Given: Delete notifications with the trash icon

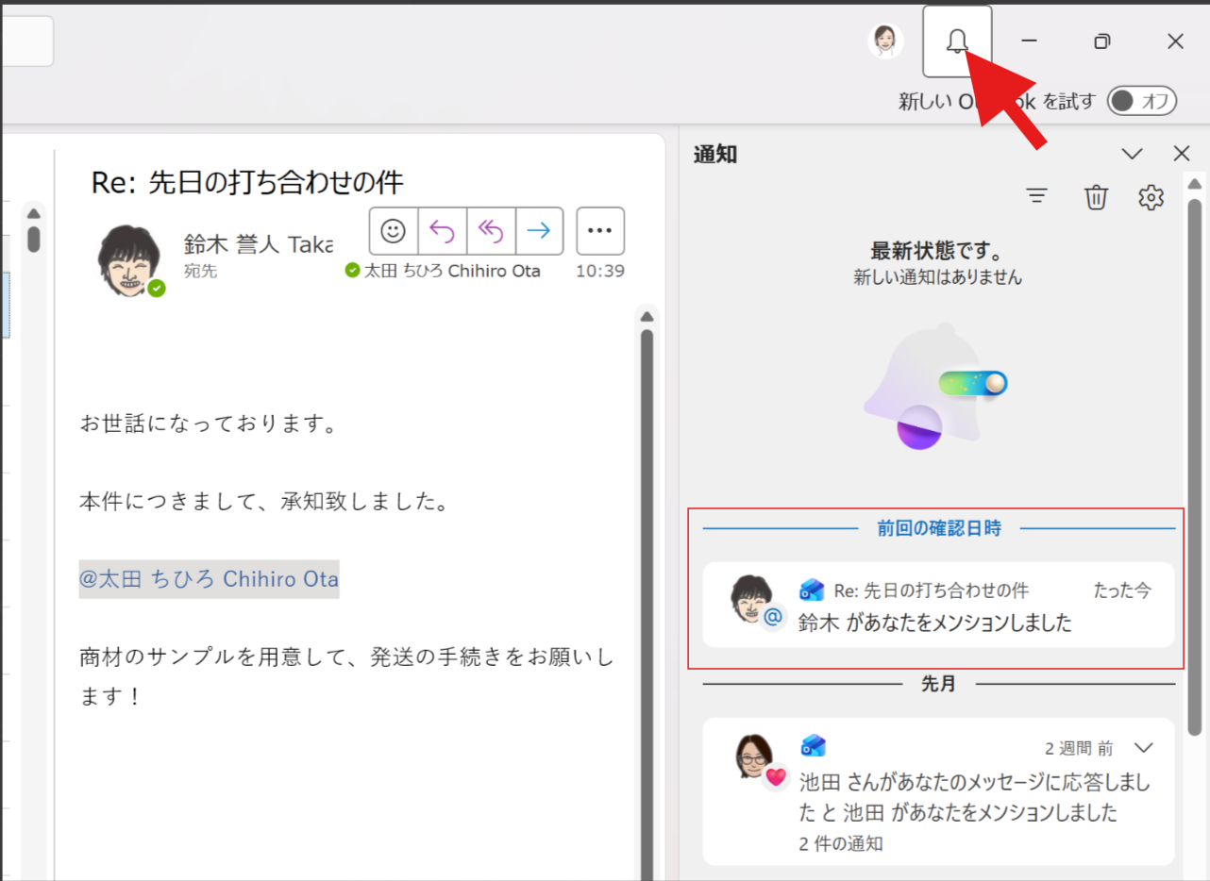Looking at the screenshot, I should [1095, 197].
